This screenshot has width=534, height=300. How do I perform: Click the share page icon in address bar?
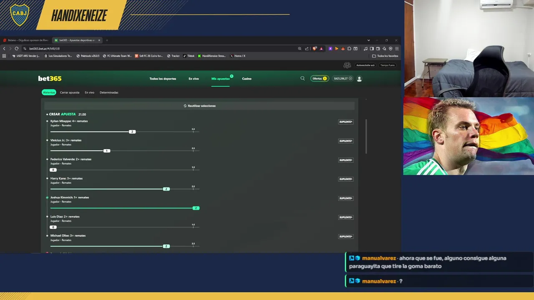pos(307,48)
